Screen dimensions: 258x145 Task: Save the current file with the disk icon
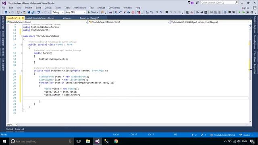click(29, 12)
